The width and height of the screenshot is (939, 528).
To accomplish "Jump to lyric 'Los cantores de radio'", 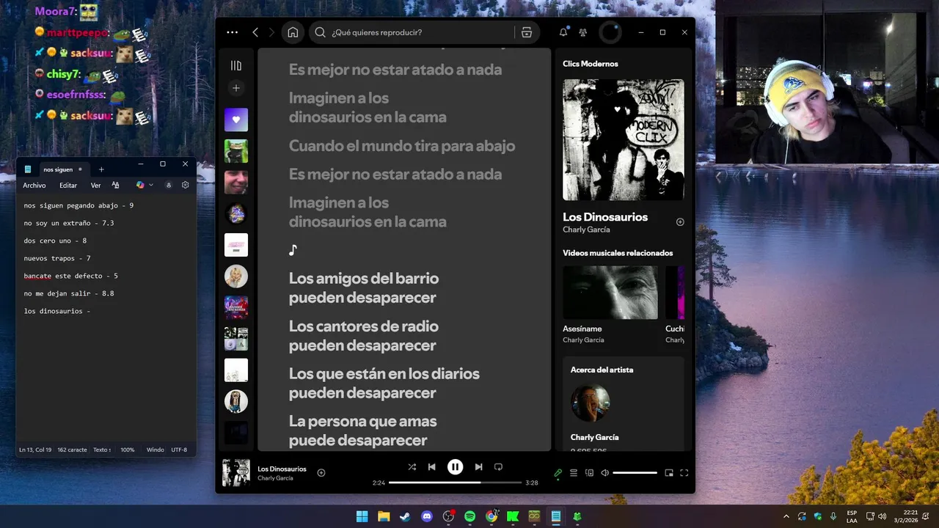I will [364, 336].
